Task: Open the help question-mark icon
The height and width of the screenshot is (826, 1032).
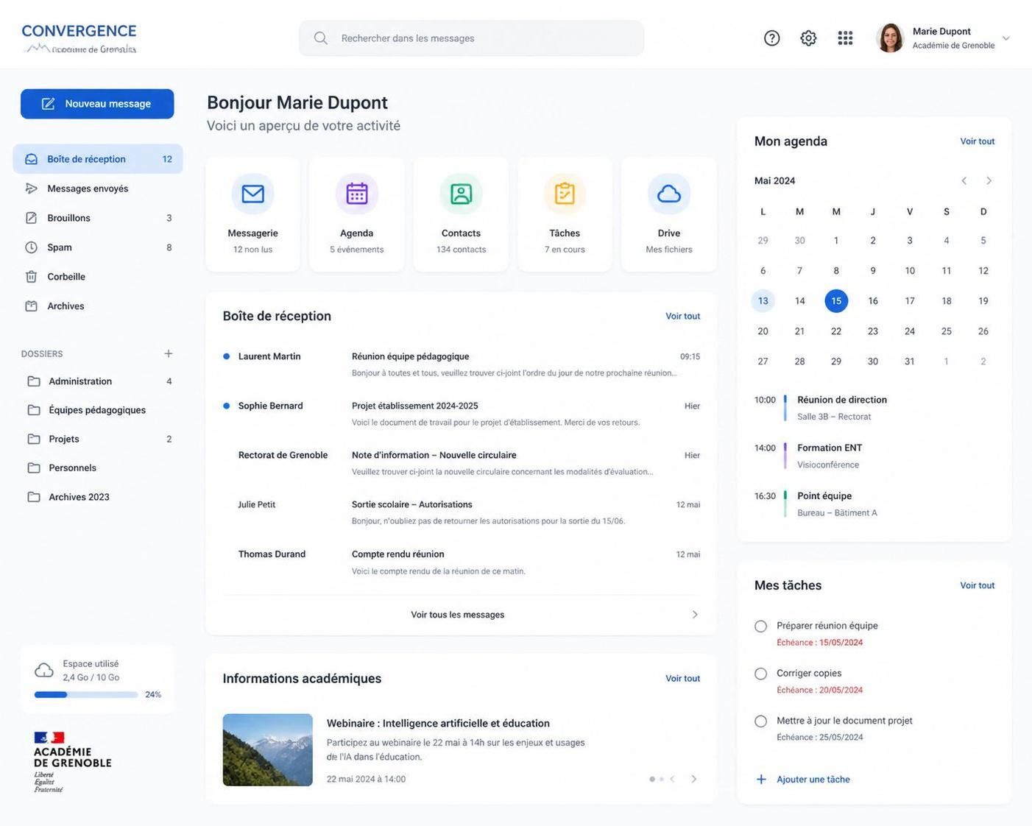Action: tap(771, 38)
